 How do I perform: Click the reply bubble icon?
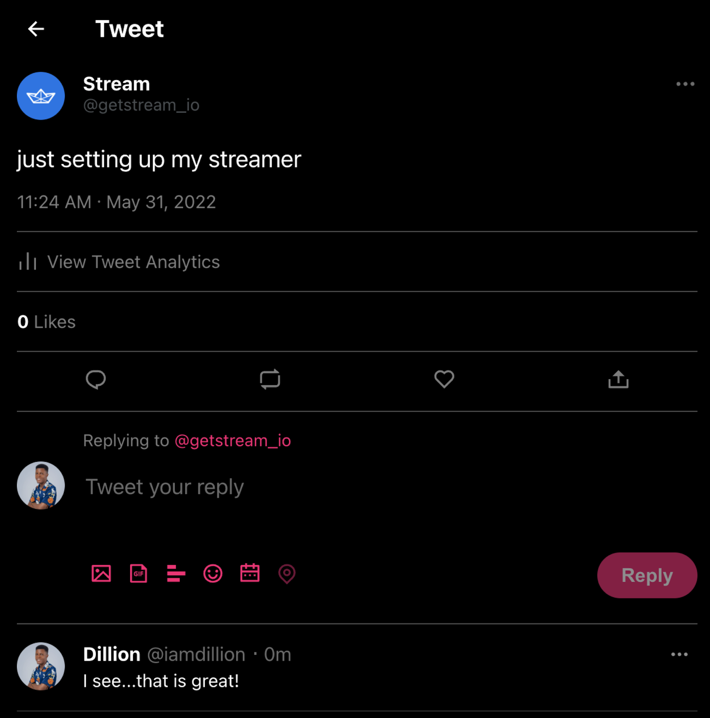pos(96,380)
